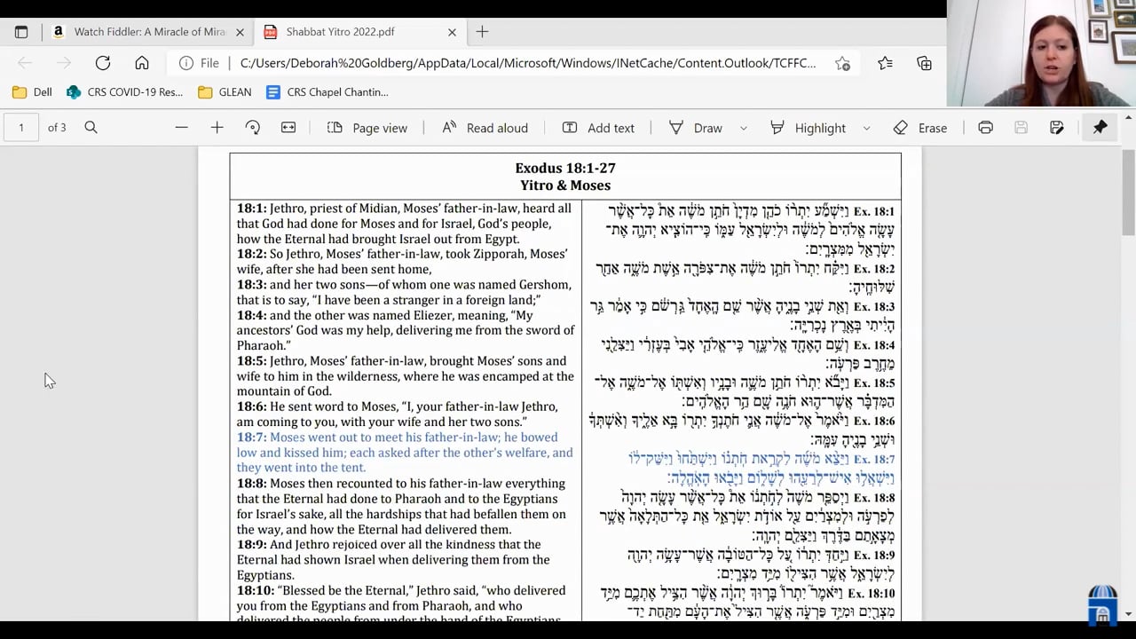Screen dimensions: 1136x639
Task: Open the Favorites list
Action: (x=885, y=63)
